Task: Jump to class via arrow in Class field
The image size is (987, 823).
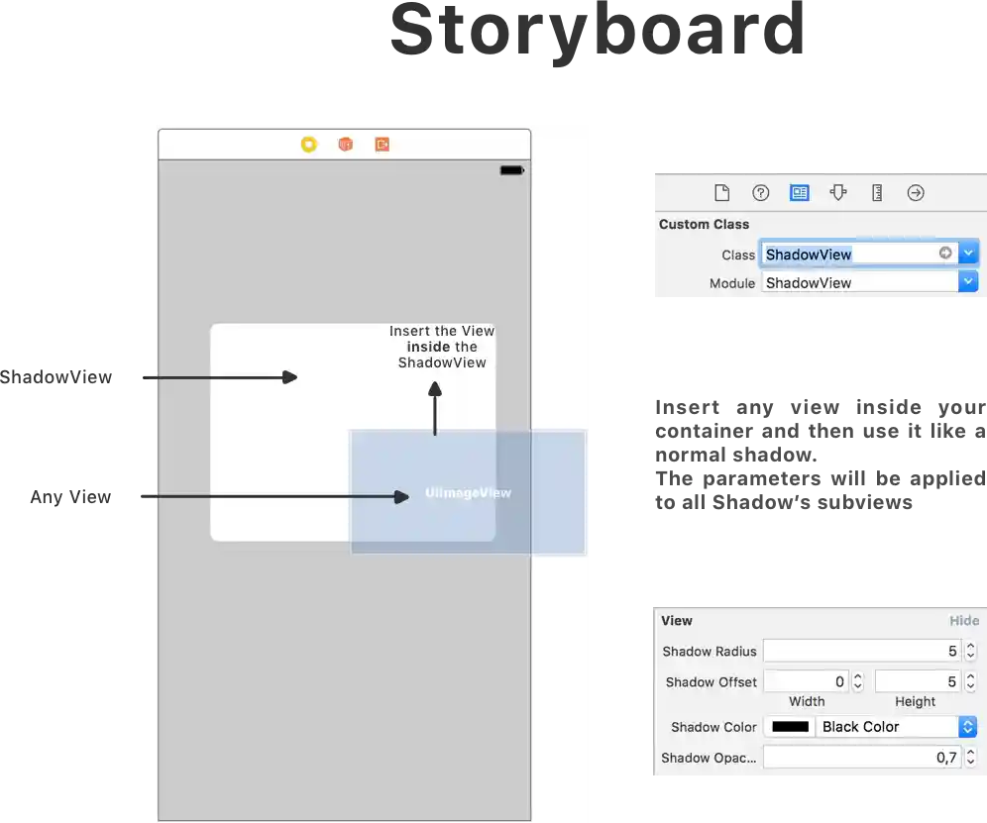Action: click(x=945, y=253)
